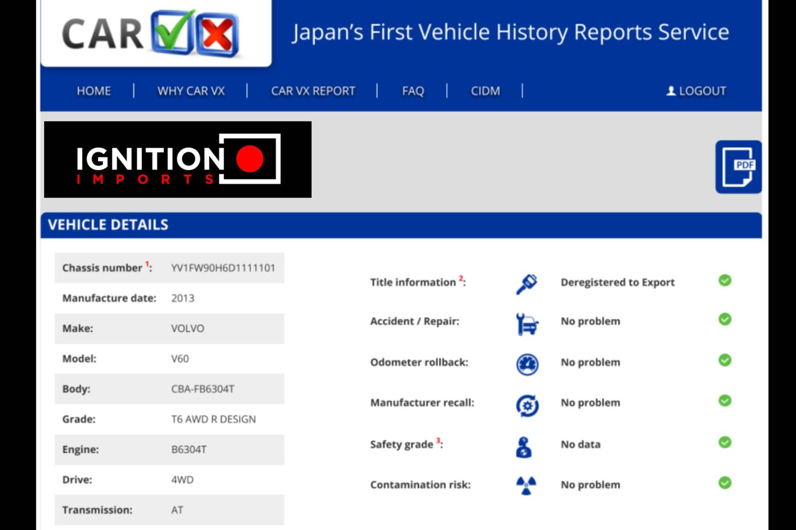Click grade value T6 AWD R DESIGN

[x=213, y=419]
